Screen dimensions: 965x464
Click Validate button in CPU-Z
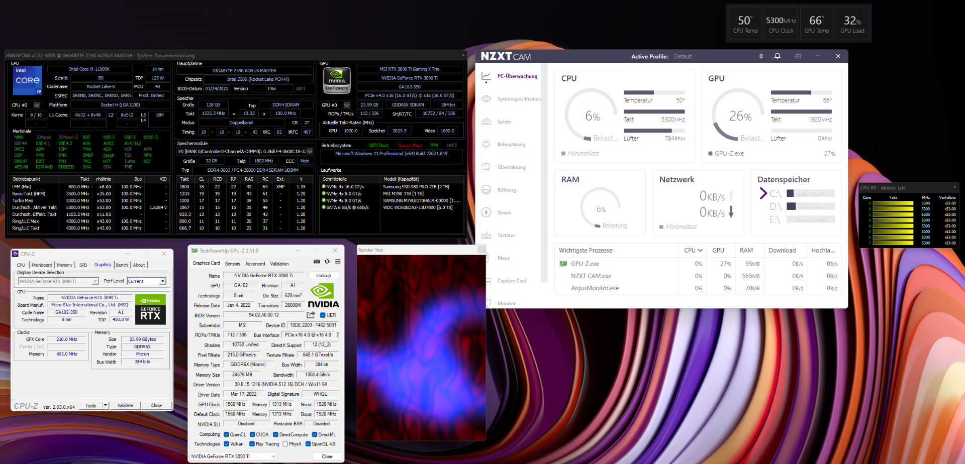pos(125,405)
